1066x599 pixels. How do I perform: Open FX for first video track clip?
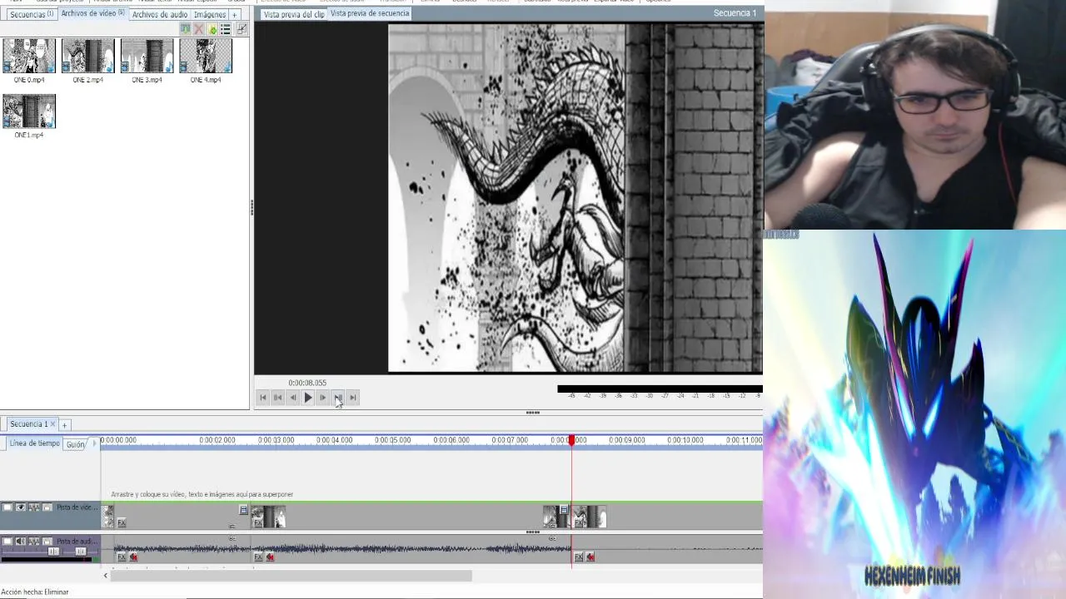(x=122, y=522)
